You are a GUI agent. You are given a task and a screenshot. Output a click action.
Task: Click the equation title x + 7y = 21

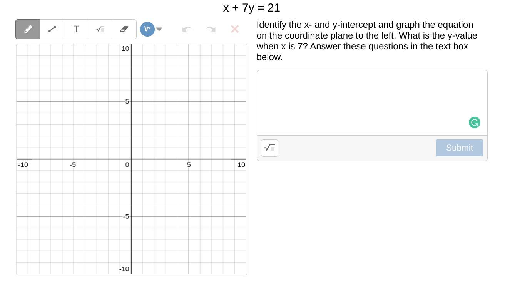[252, 8]
